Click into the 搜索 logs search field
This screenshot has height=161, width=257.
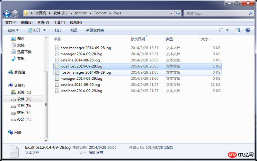point(216,13)
